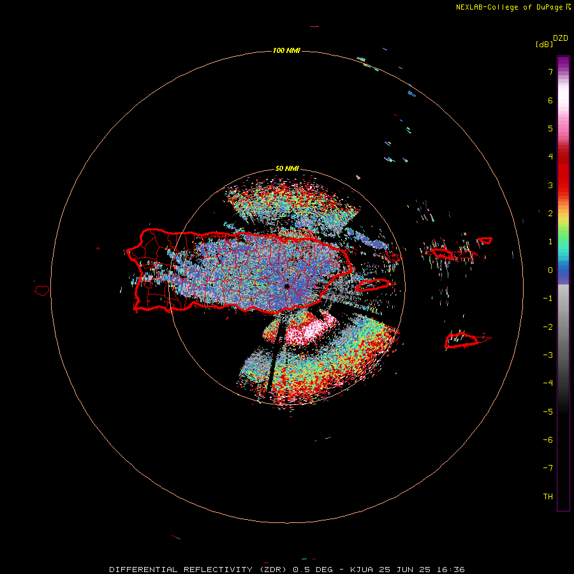
Task: Click the legend value -4
Action: click(548, 383)
